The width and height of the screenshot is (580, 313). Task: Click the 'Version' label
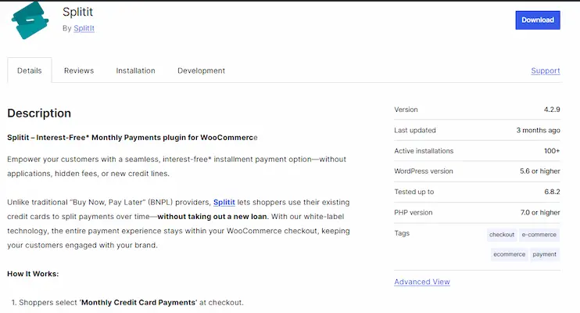coord(406,110)
